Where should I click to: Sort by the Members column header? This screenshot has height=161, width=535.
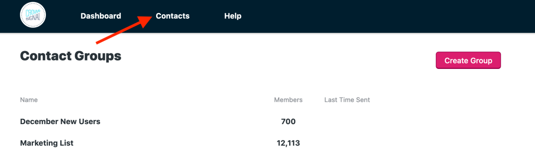288,100
